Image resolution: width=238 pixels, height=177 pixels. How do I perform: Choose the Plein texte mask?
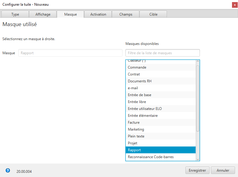point(161,136)
